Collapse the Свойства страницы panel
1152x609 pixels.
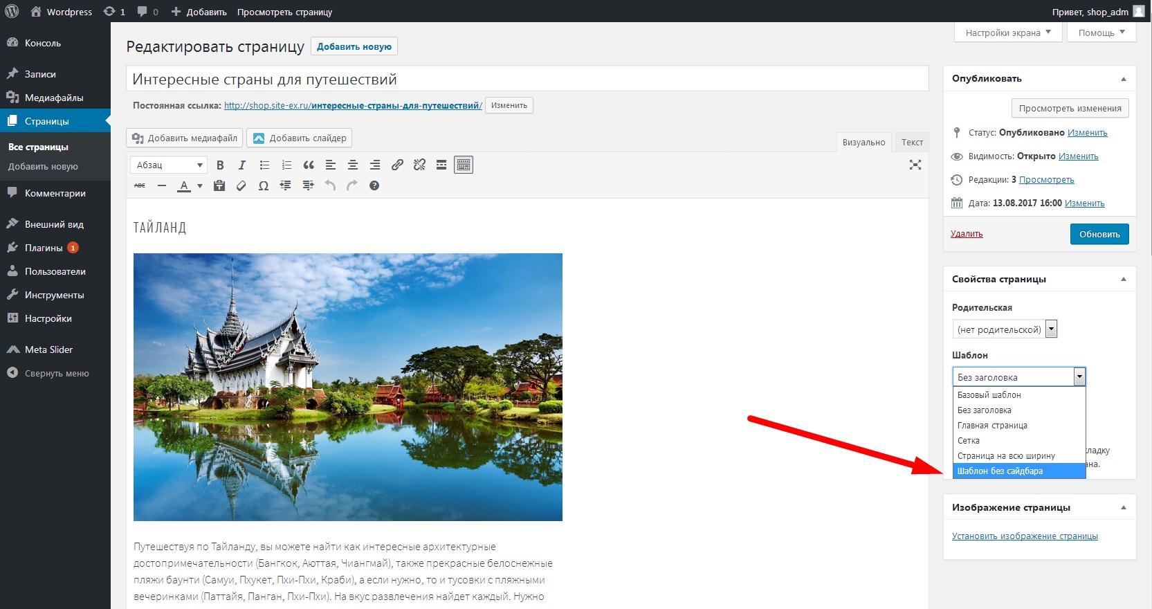tap(1124, 280)
